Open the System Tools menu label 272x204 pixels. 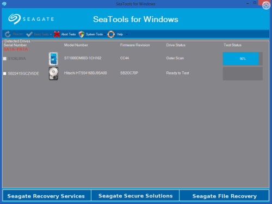(x=94, y=34)
